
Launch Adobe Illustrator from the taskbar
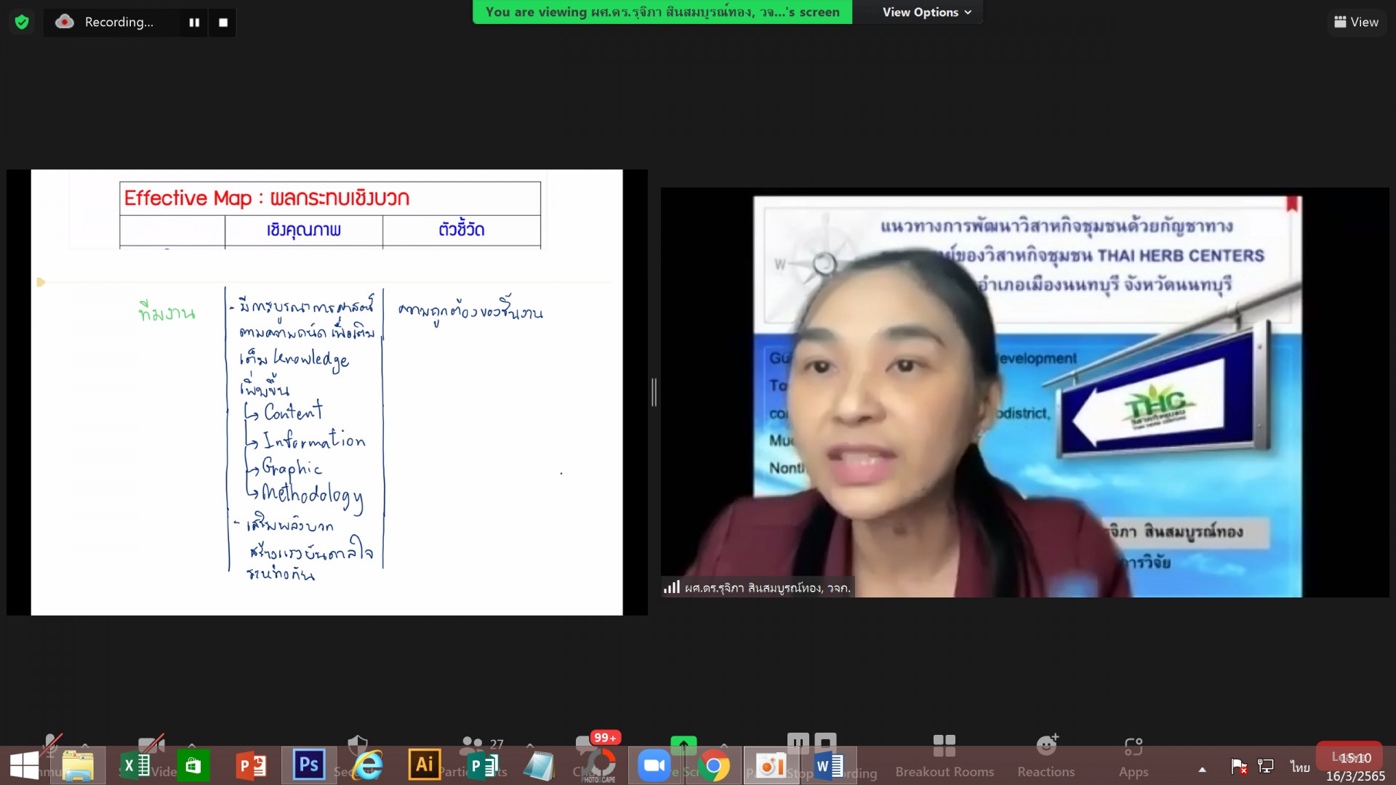425,765
